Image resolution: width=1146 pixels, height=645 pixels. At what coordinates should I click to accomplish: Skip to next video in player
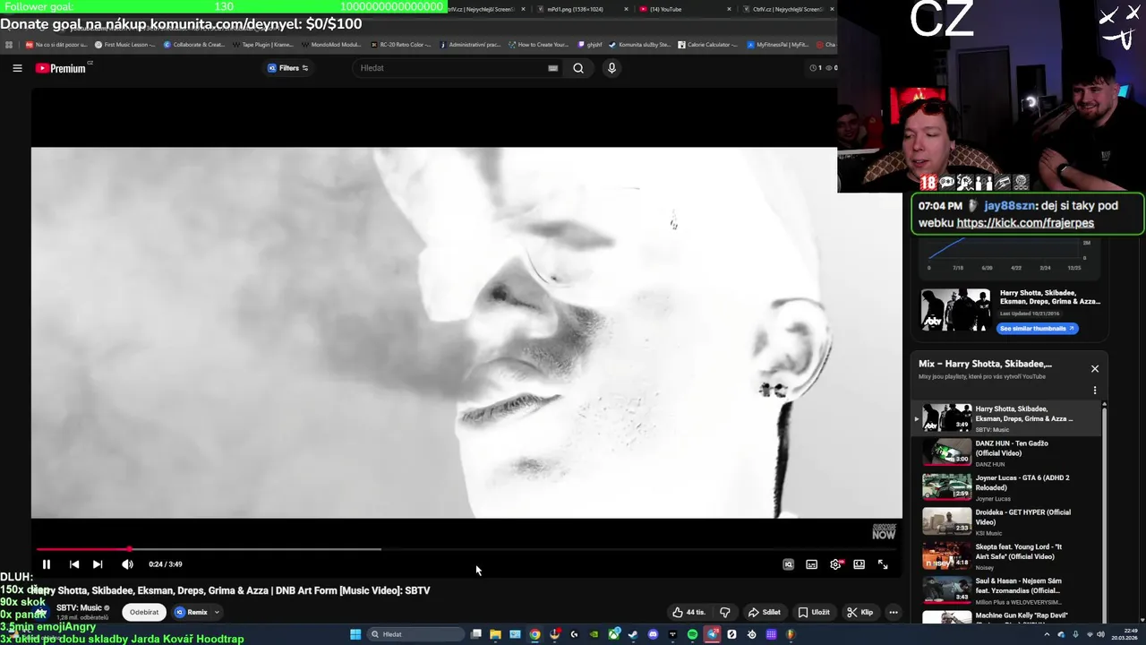[98, 564]
